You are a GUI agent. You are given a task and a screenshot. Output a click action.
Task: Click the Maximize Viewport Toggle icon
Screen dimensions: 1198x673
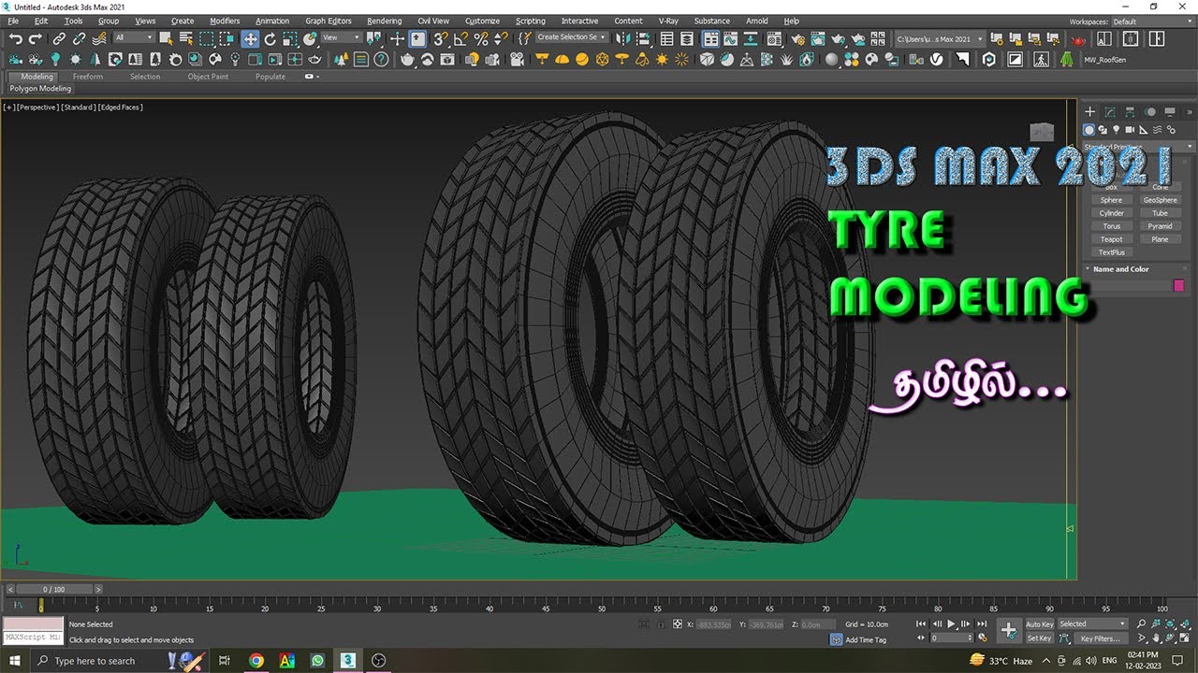[1184, 638]
